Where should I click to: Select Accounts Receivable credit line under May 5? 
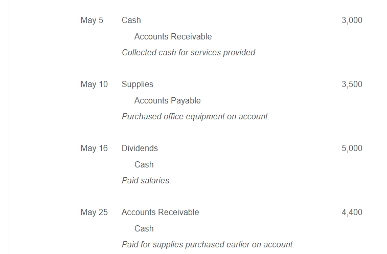point(173,36)
